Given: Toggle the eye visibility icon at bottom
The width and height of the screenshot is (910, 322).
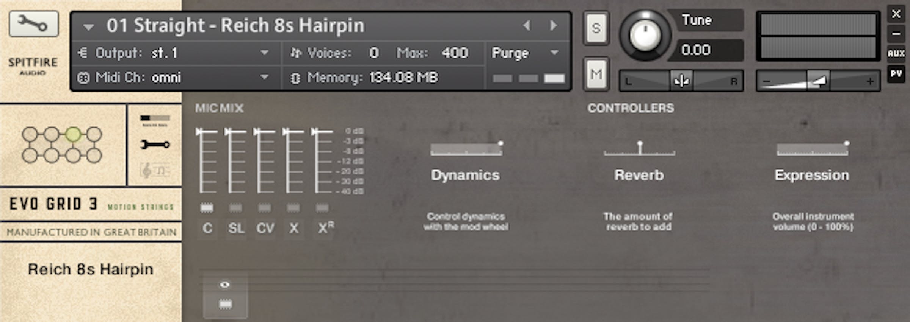Looking at the screenshot, I should click(x=225, y=285).
